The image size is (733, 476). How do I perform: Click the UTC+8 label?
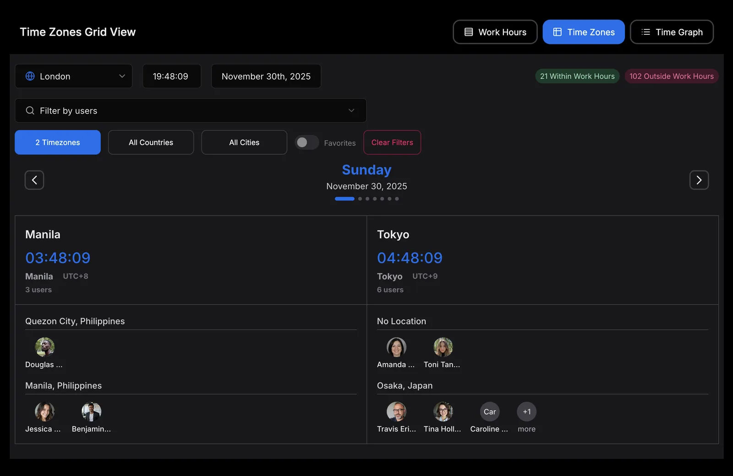(x=76, y=276)
